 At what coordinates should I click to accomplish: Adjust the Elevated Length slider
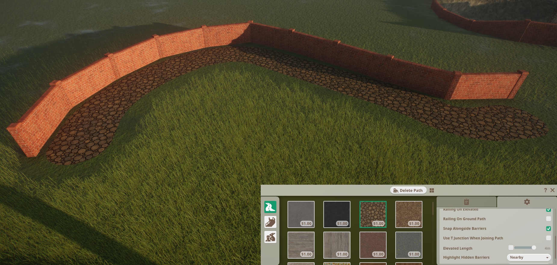[x=525, y=248]
